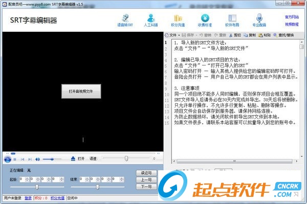This screenshot has height=204, width=307.
Task: Click the 空闲中 status text
Action: pos(72,198)
